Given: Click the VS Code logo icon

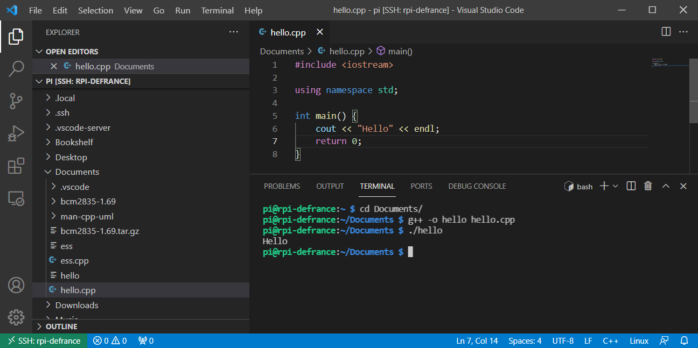Looking at the screenshot, I should click(12, 10).
